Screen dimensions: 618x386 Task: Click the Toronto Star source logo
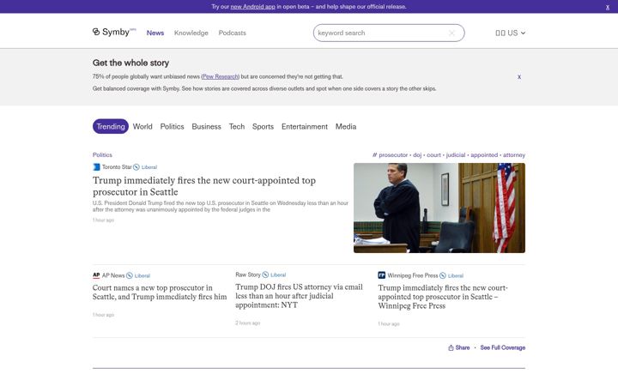(x=96, y=167)
